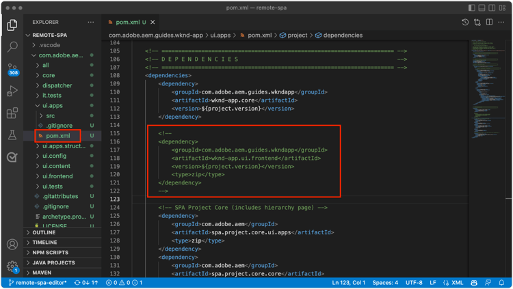The width and height of the screenshot is (513, 289).
Task: Open the Extensions view
Action: pos(12,113)
